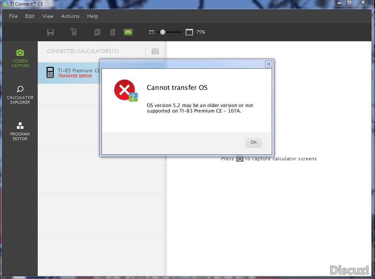Click the TRANSFER ERROR status text
This screenshot has height=279, width=375.
[x=75, y=76]
